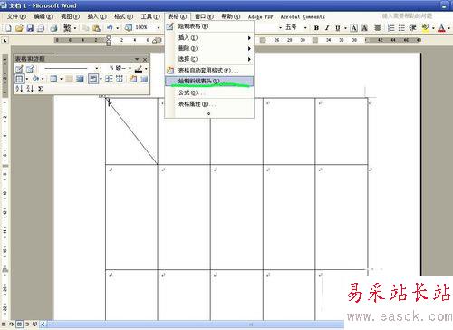Image resolution: width=453 pixels, height=330 pixels.
Task: Click the Border Color pen icon
Action: pyautogui.click(x=139, y=69)
